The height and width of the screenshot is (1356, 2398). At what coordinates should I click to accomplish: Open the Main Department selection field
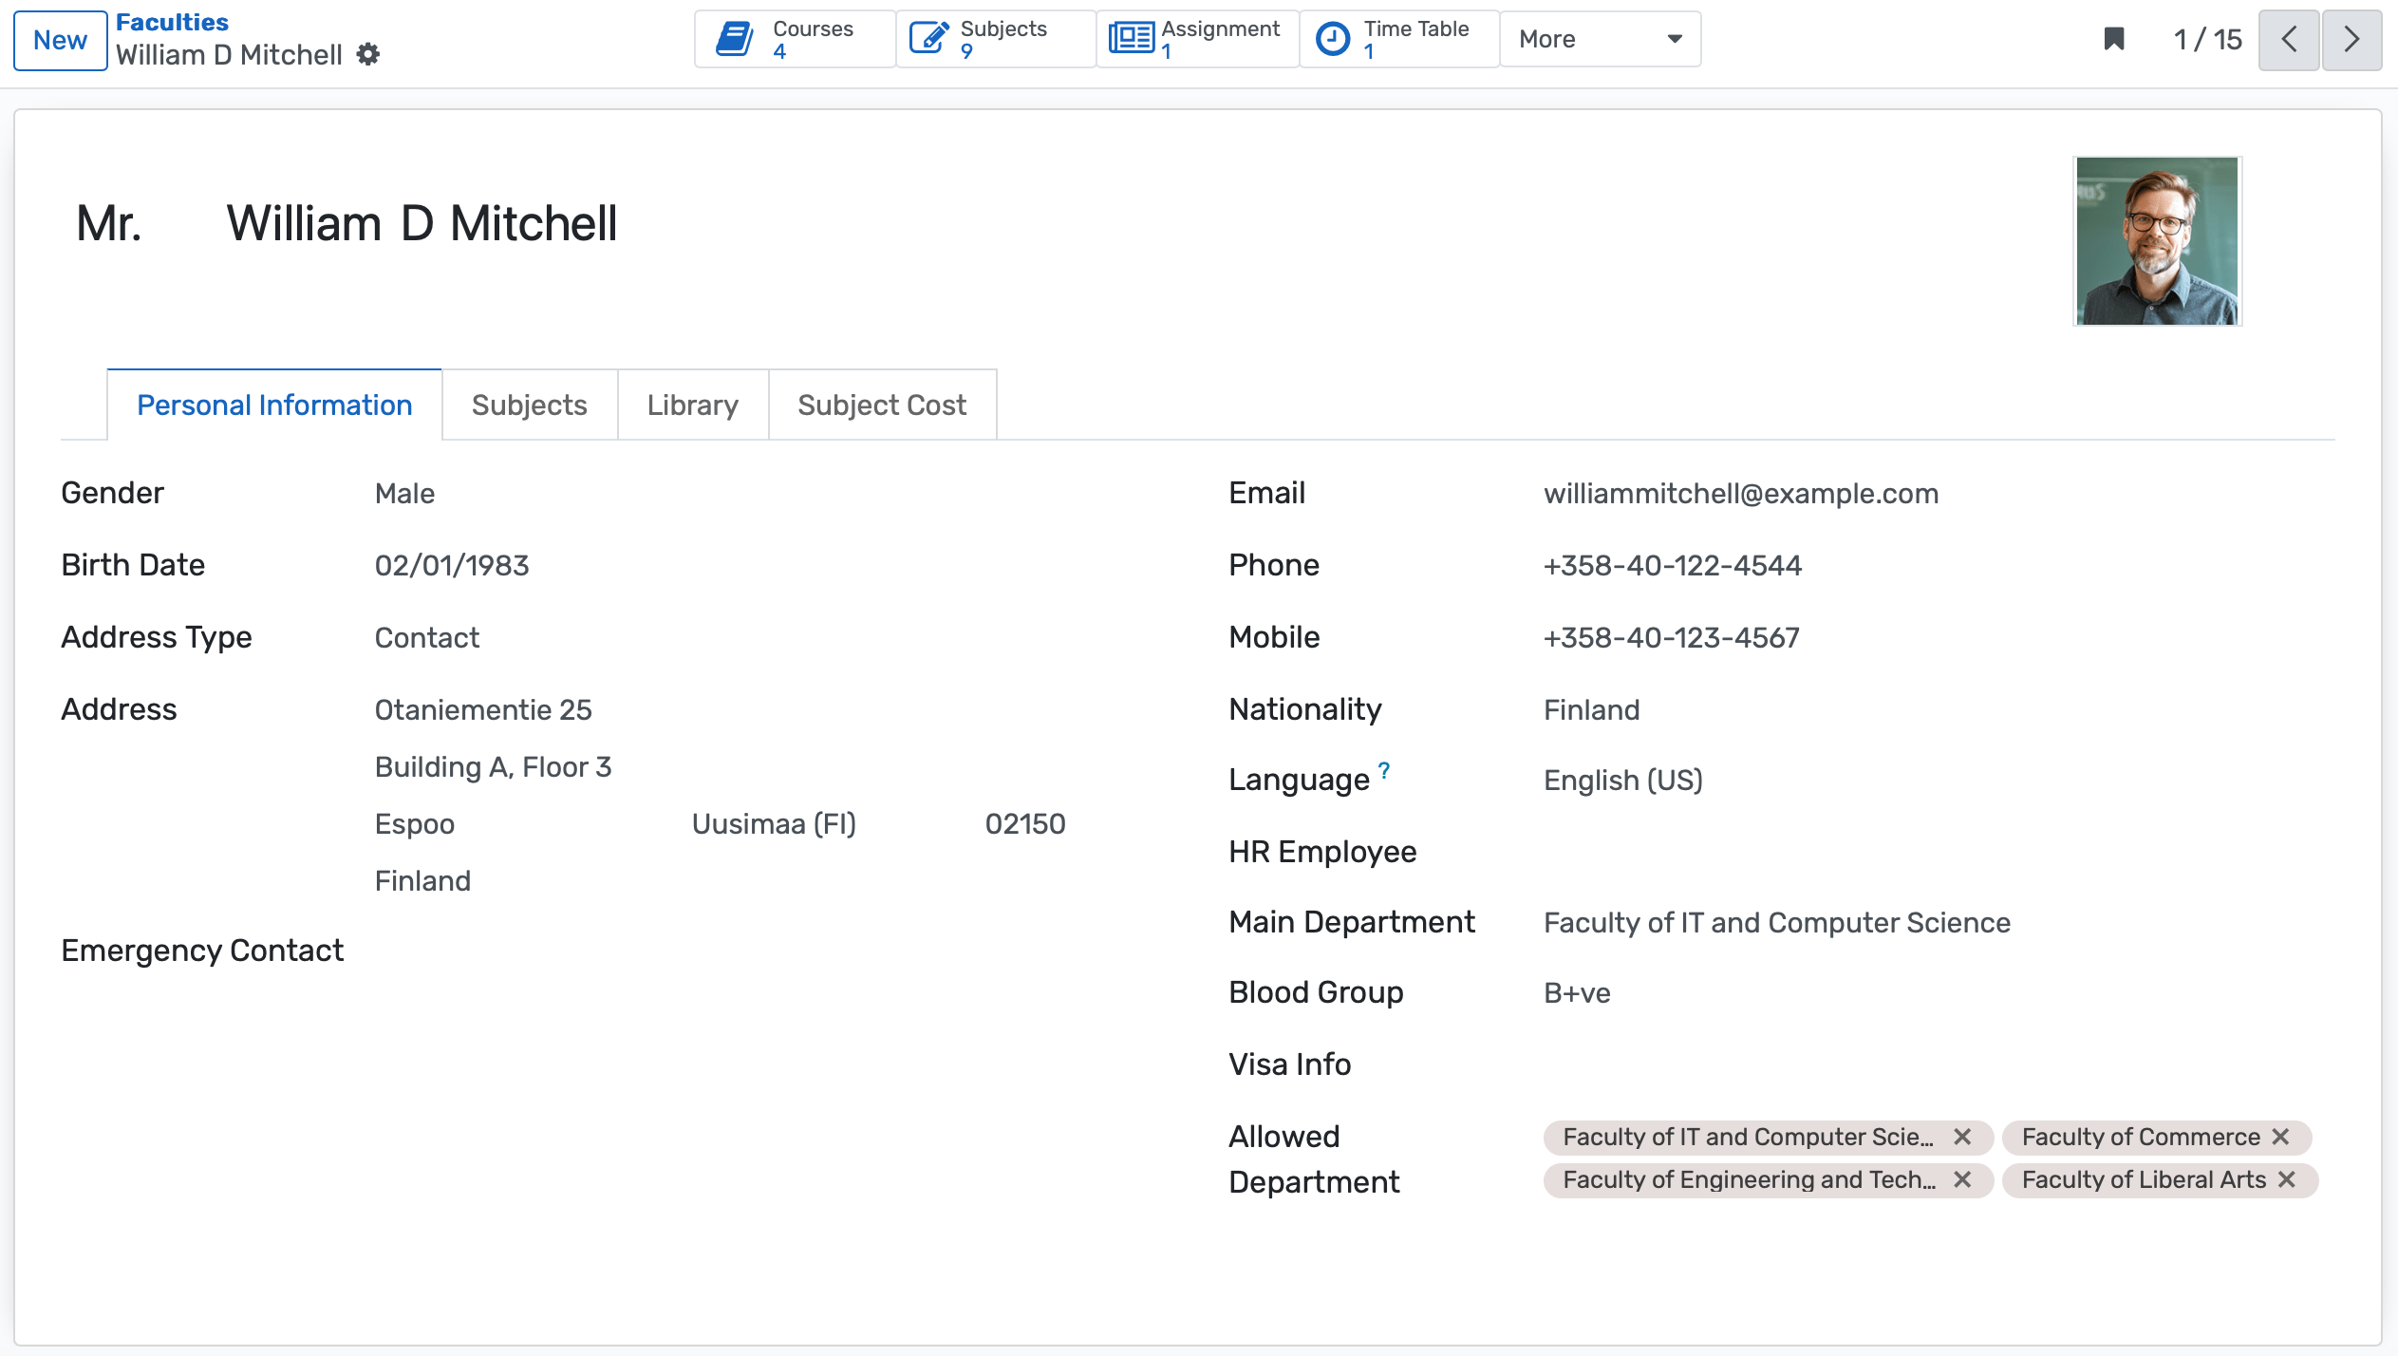pyautogui.click(x=1776, y=923)
